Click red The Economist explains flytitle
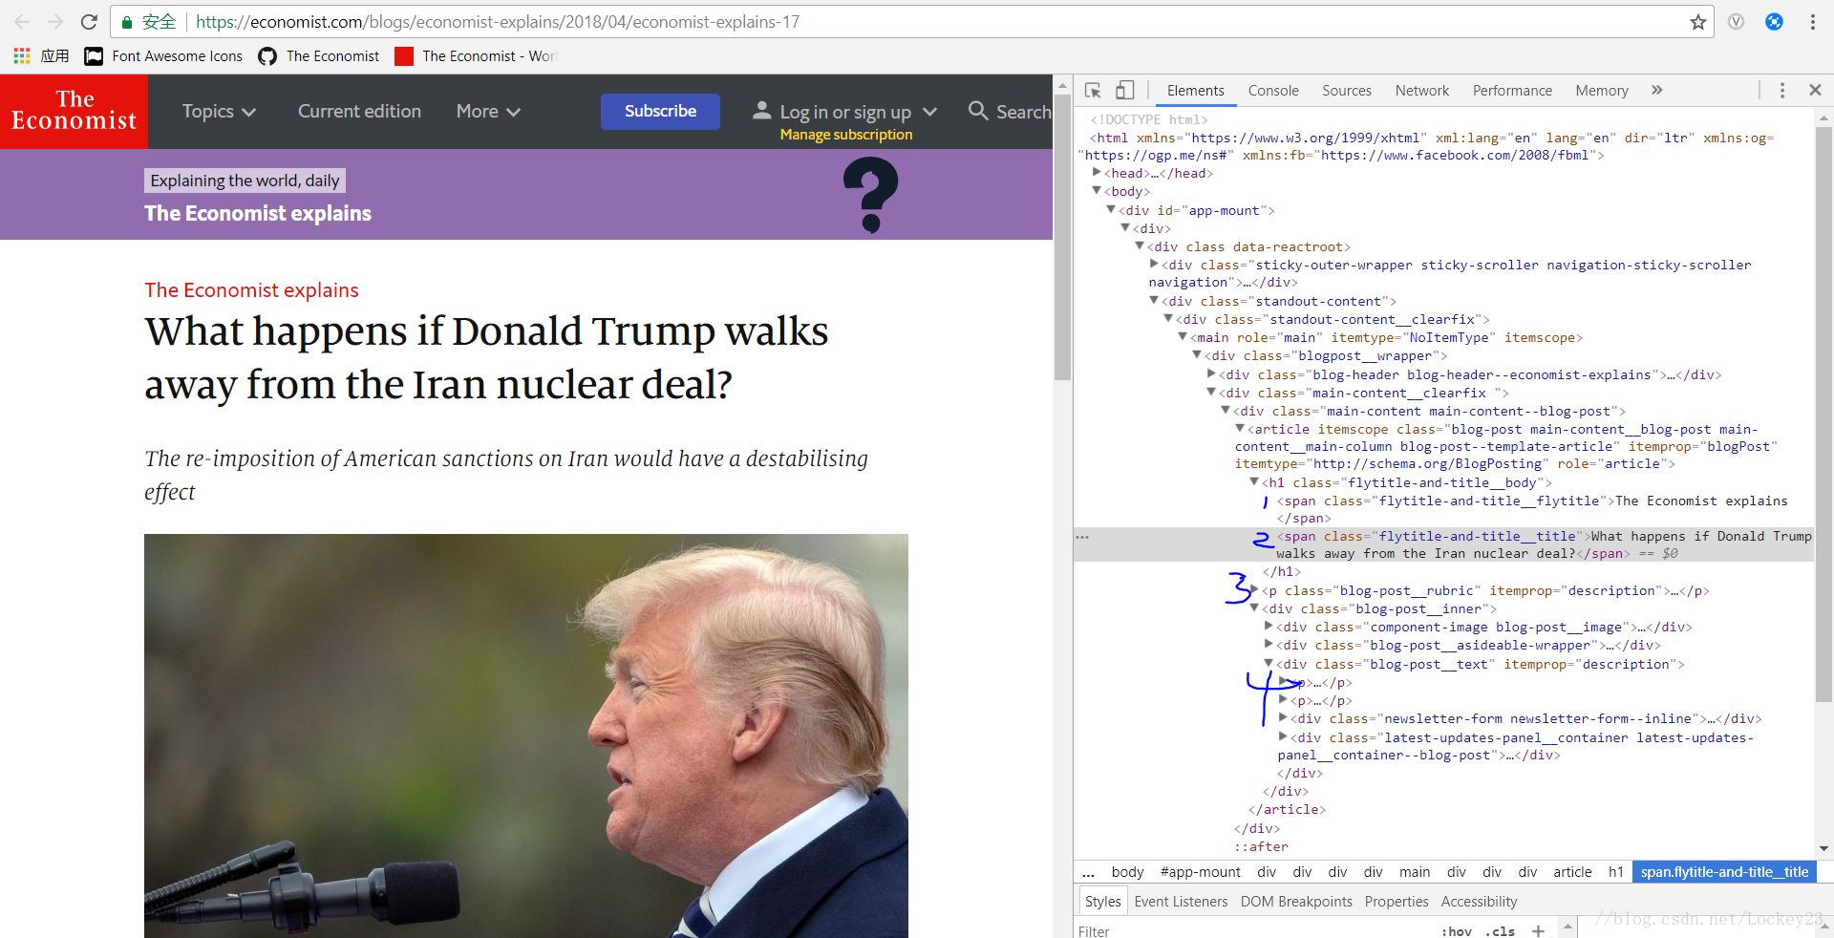Image resolution: width=1834 pixels, height=938 pixels. (x=251, y=290)
